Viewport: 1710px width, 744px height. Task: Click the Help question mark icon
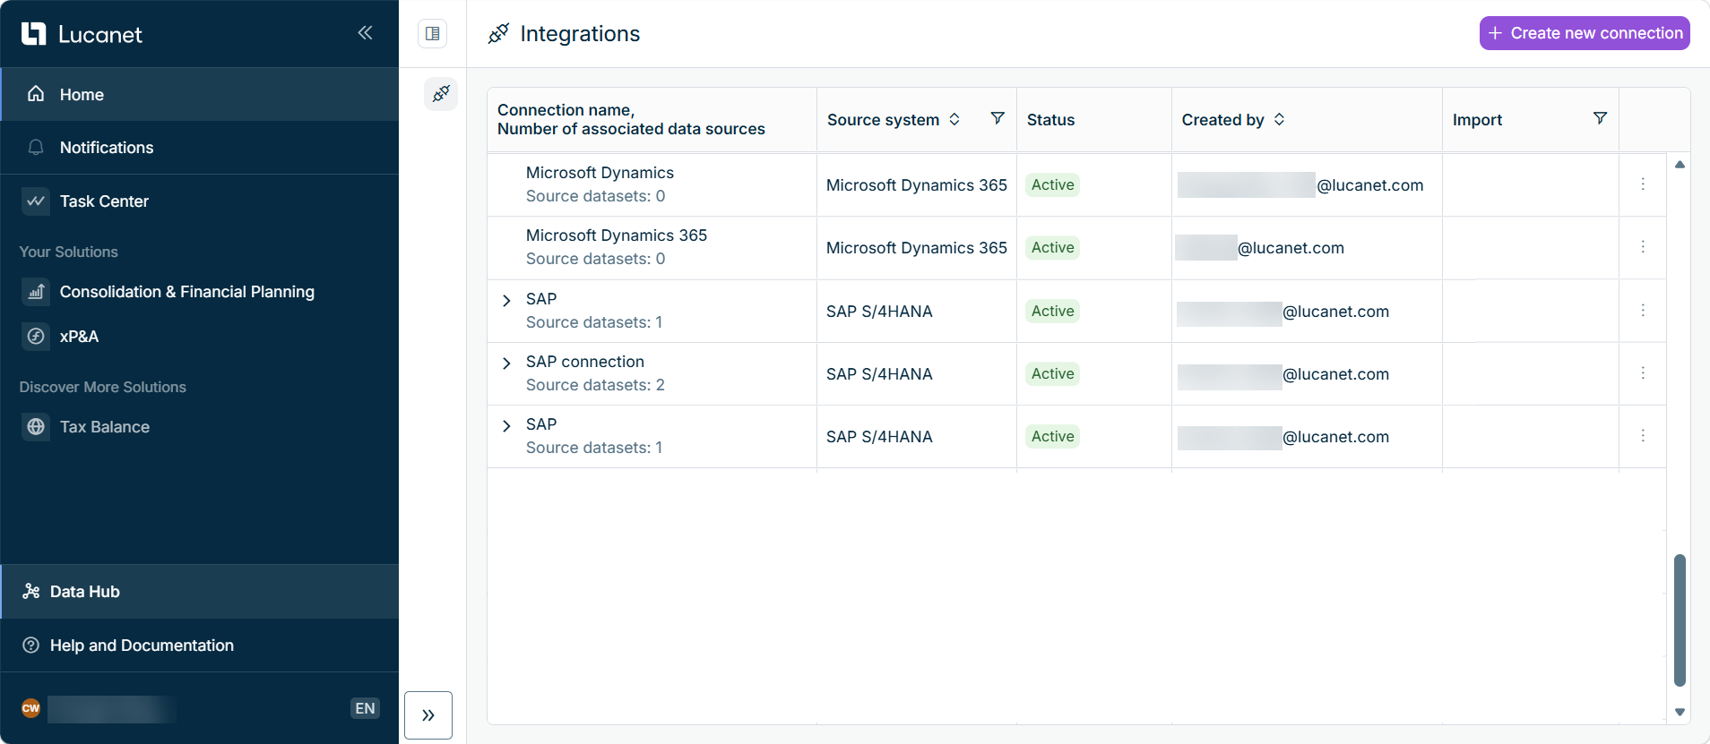click(x=31, y=646)
